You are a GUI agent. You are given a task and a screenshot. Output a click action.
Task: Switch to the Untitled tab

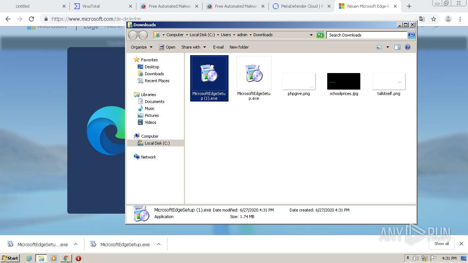34,6
